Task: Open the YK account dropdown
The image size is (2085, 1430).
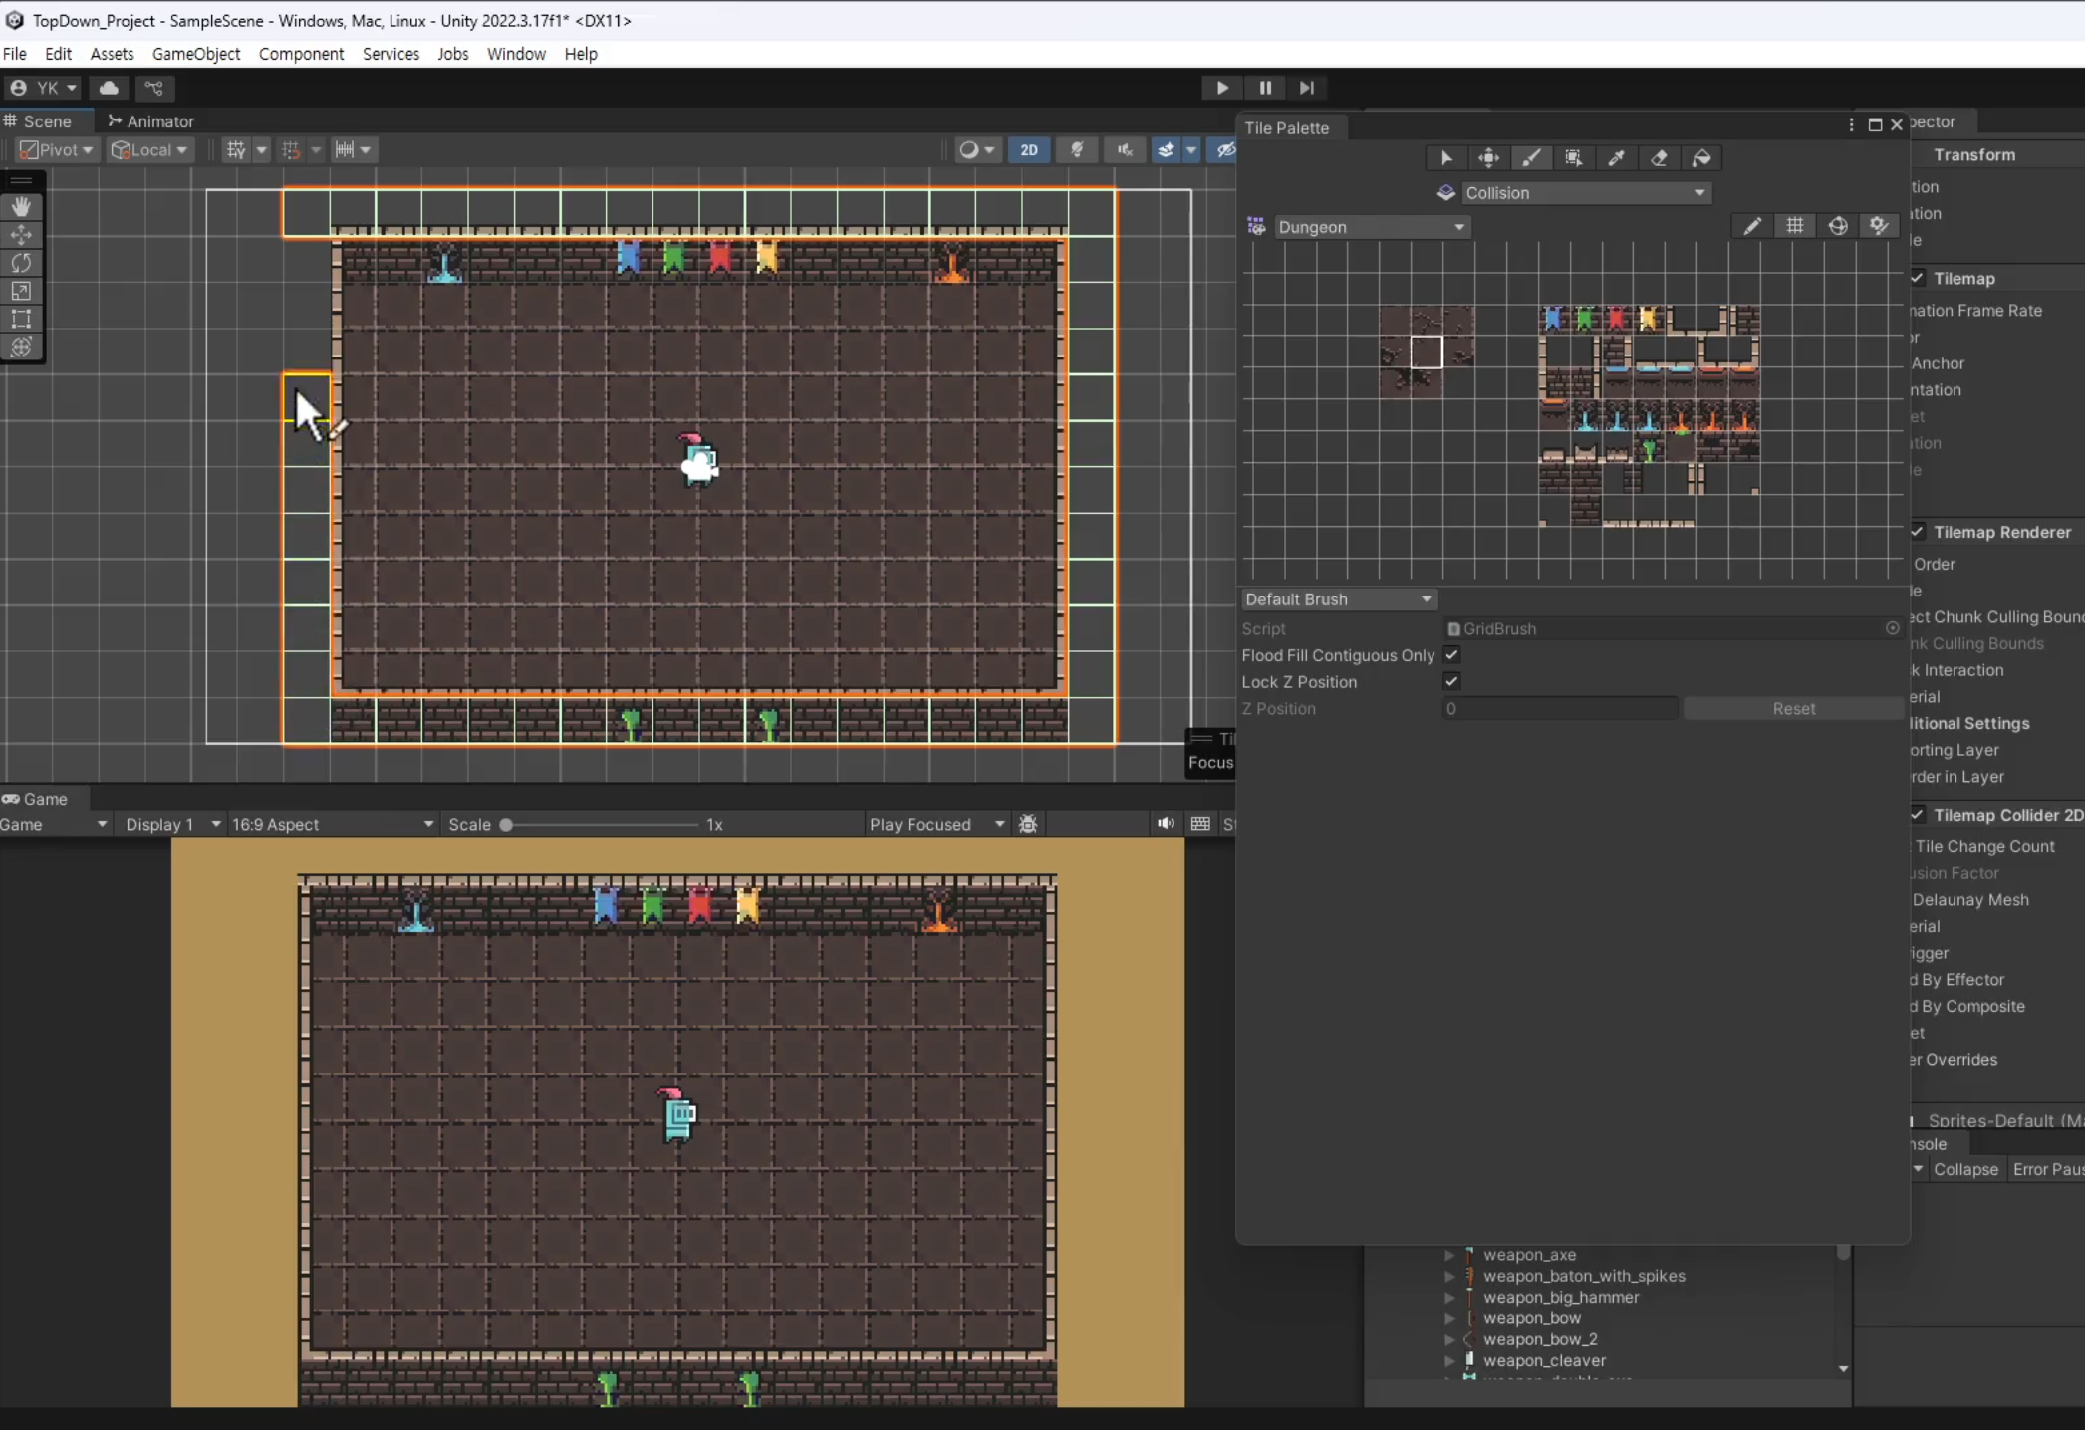Action: [44, 88]
